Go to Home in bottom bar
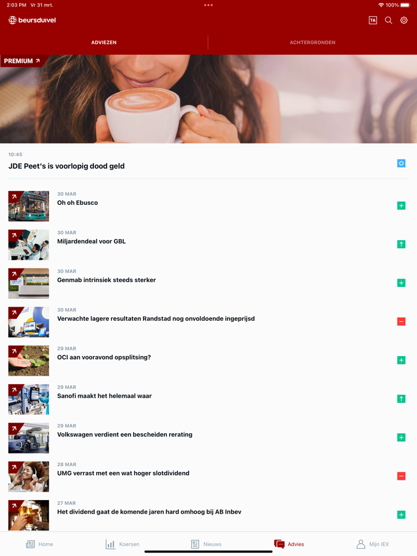This screenshot has width=417, height=556. click(x=40, y=544)
